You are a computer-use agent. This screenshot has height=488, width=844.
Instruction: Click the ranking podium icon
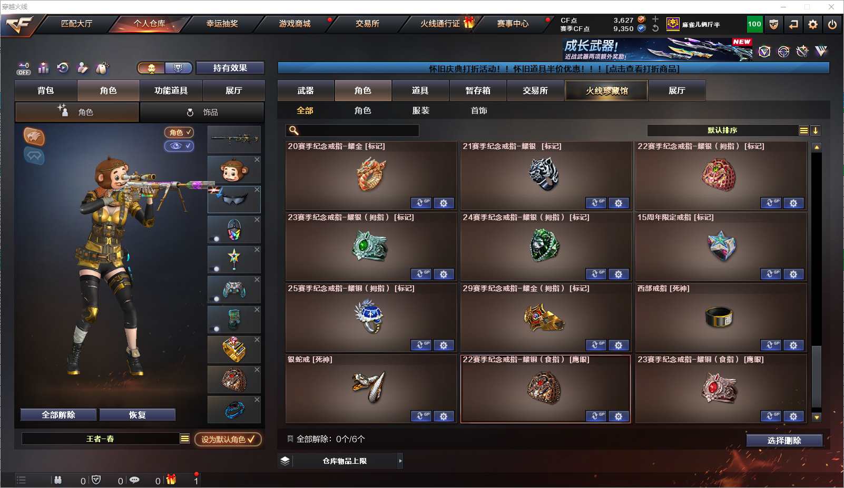[x=43, y=68]
